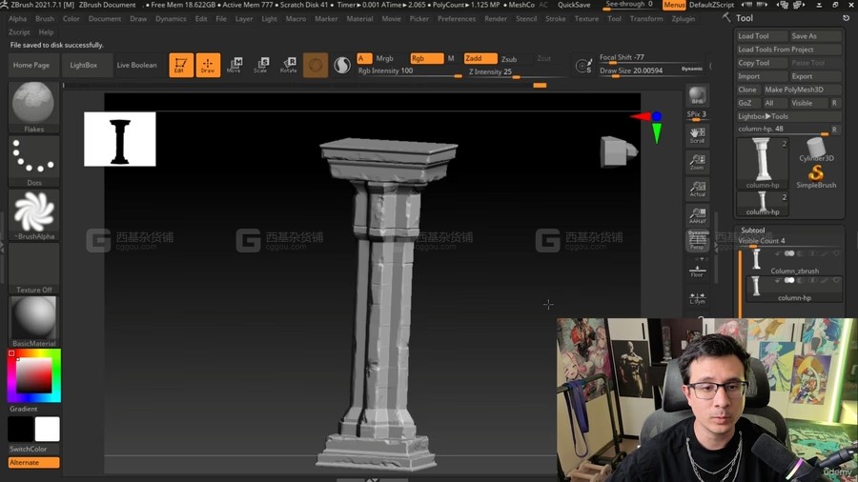The image size is (858, 482).
Task: Select the white secondary color swatch
Action: 47,429
